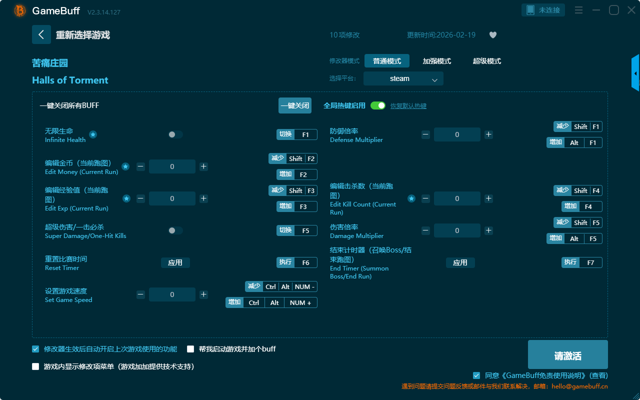
Task: Select the 超级模式 mode tab
Action: [x=486, y=61]
